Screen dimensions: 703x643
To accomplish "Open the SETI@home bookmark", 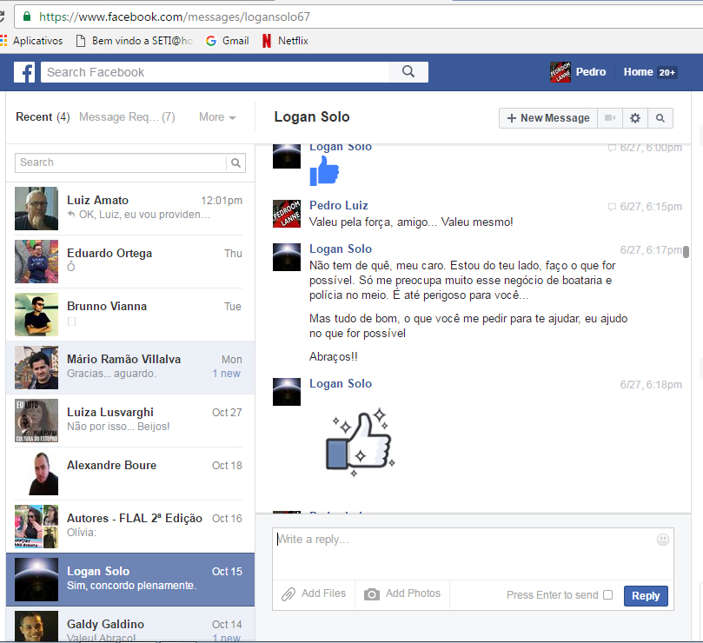I will point(135,41).
